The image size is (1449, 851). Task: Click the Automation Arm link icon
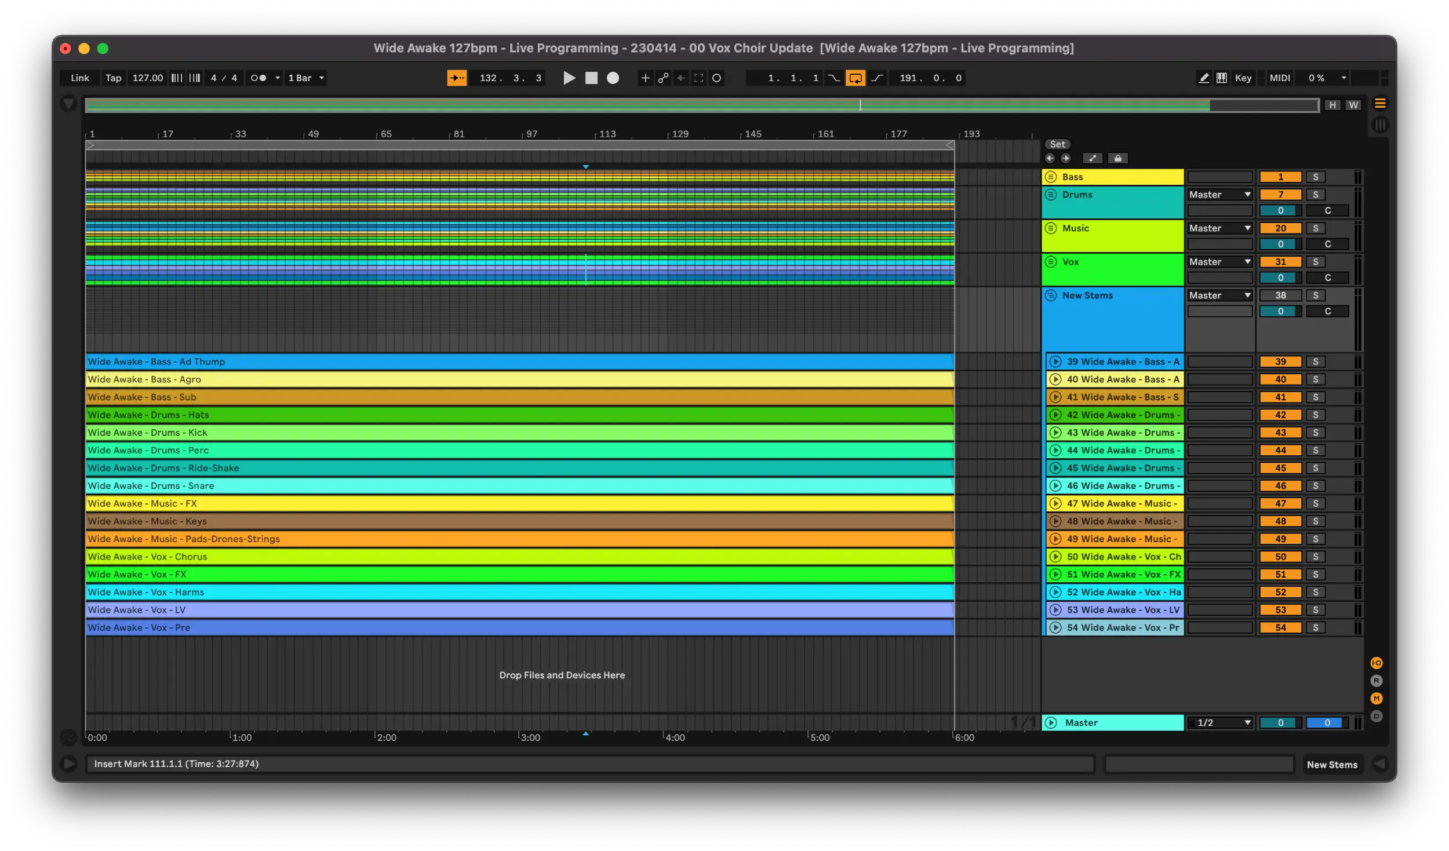(663, 78)
